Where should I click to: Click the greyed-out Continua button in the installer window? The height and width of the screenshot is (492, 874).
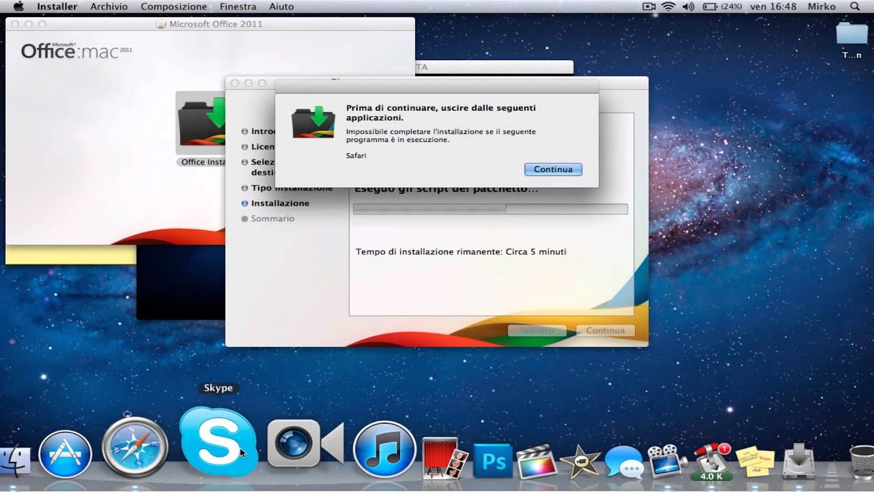click(605, 330)
